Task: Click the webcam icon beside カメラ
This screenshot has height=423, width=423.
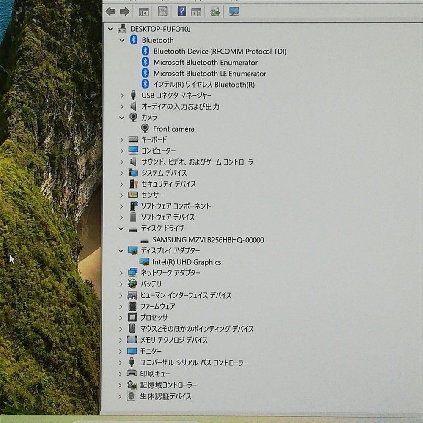Action: coord(133,117)
